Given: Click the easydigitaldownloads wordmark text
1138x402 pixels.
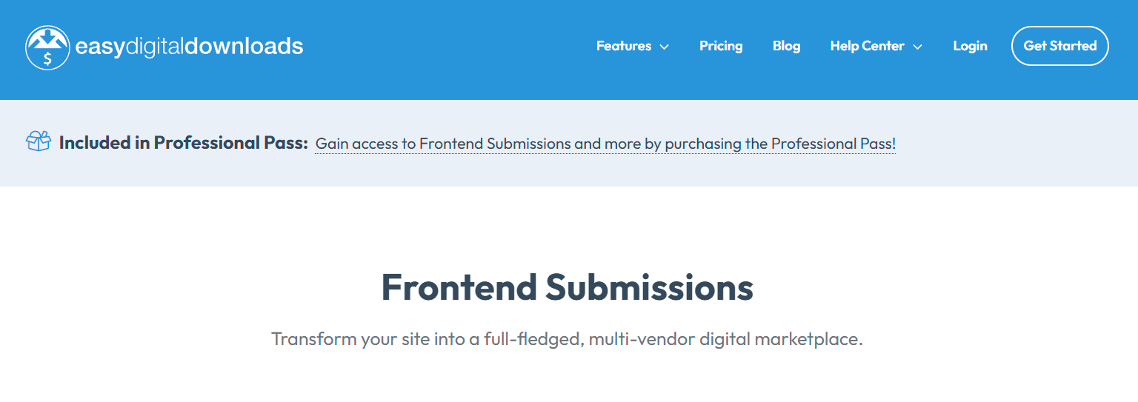Looking at the screenshot, I should [x=189, y=47].
